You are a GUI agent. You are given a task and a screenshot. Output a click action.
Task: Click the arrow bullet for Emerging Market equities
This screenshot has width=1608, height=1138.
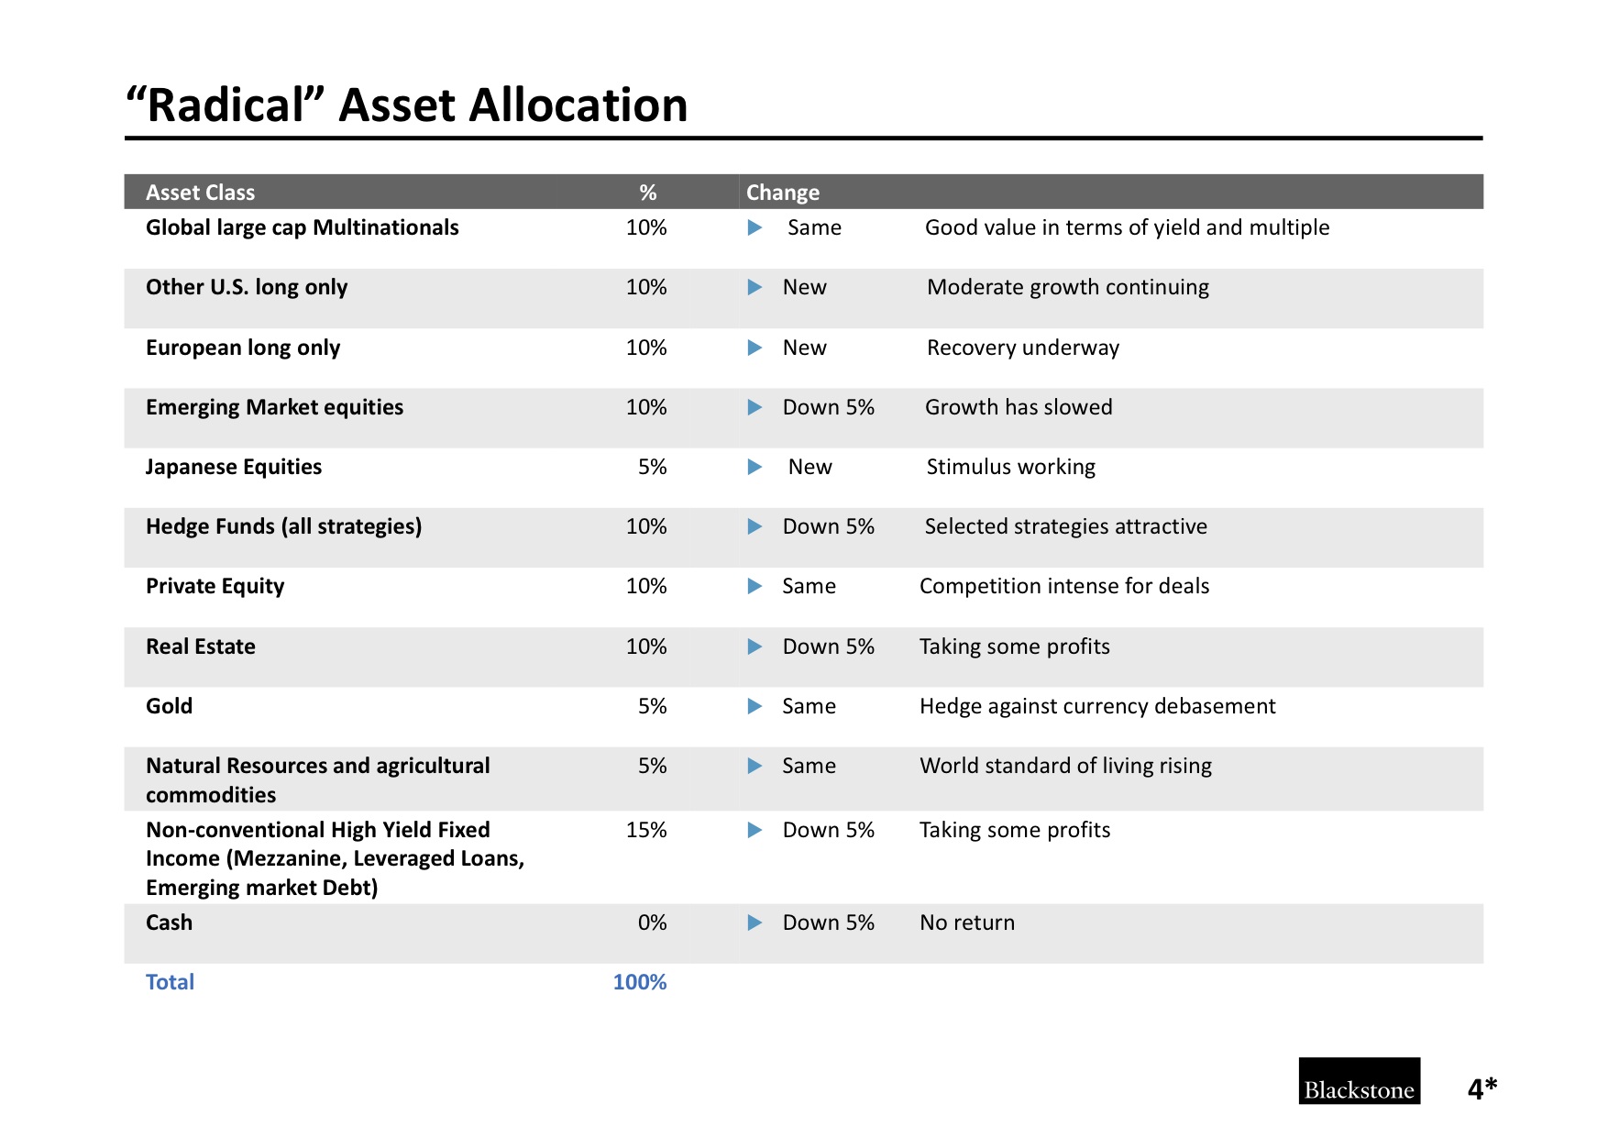pyautogui.click(x=754, y=407)
